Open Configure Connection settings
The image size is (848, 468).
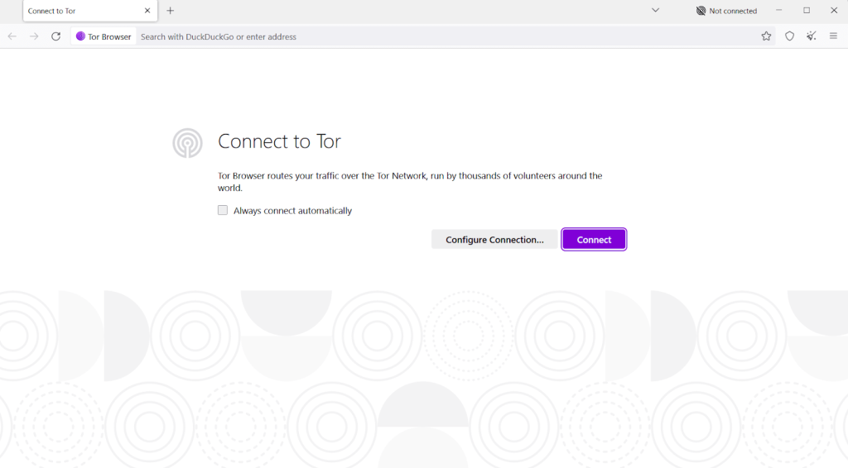[494, 240]
